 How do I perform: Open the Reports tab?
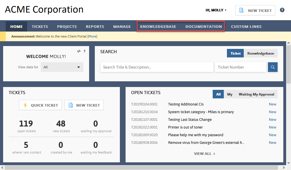(95, 26)
